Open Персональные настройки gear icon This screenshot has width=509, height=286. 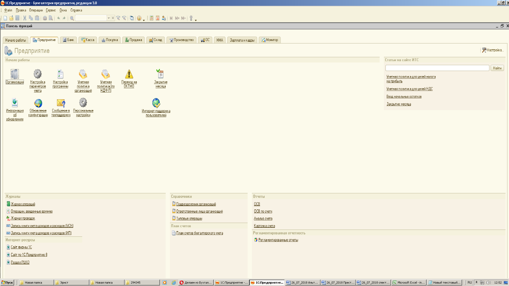pyautogui.click(x=83, y=102)
